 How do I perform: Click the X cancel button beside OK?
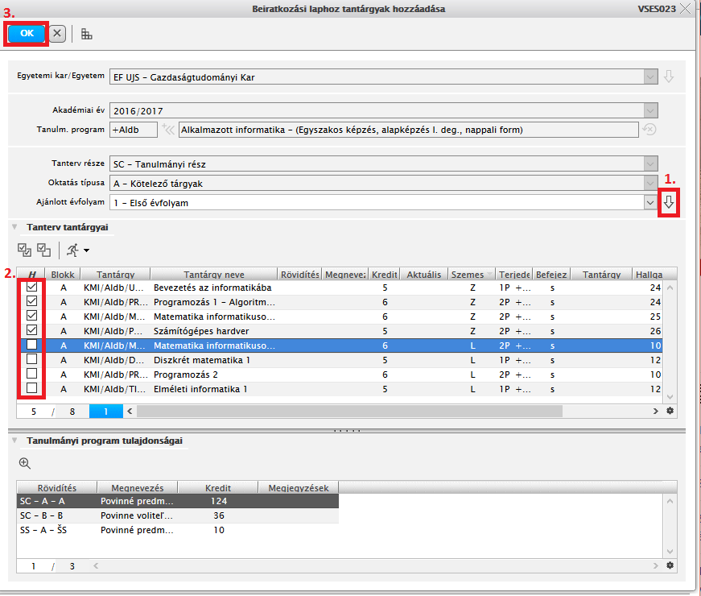57,33
